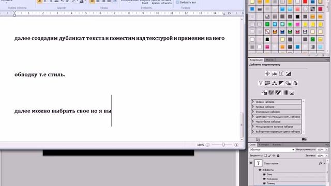Click the lock position (cross) icon
This screenshot has height=186, width=331.
point(274,156)
